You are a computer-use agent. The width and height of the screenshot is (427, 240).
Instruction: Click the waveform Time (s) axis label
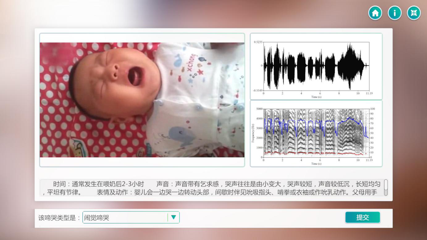316,97
